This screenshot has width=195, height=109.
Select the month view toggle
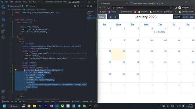tap(177, 17)
